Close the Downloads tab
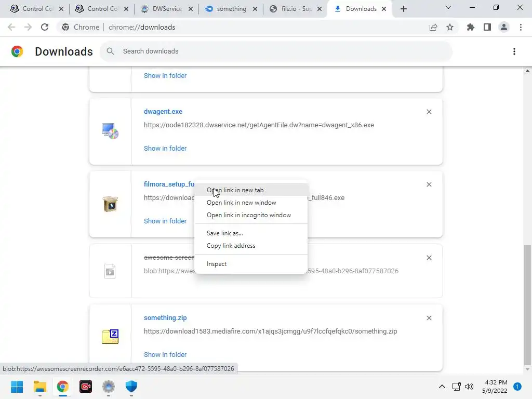This screenshot has width=532, height=399. click(x=384, y=9)
